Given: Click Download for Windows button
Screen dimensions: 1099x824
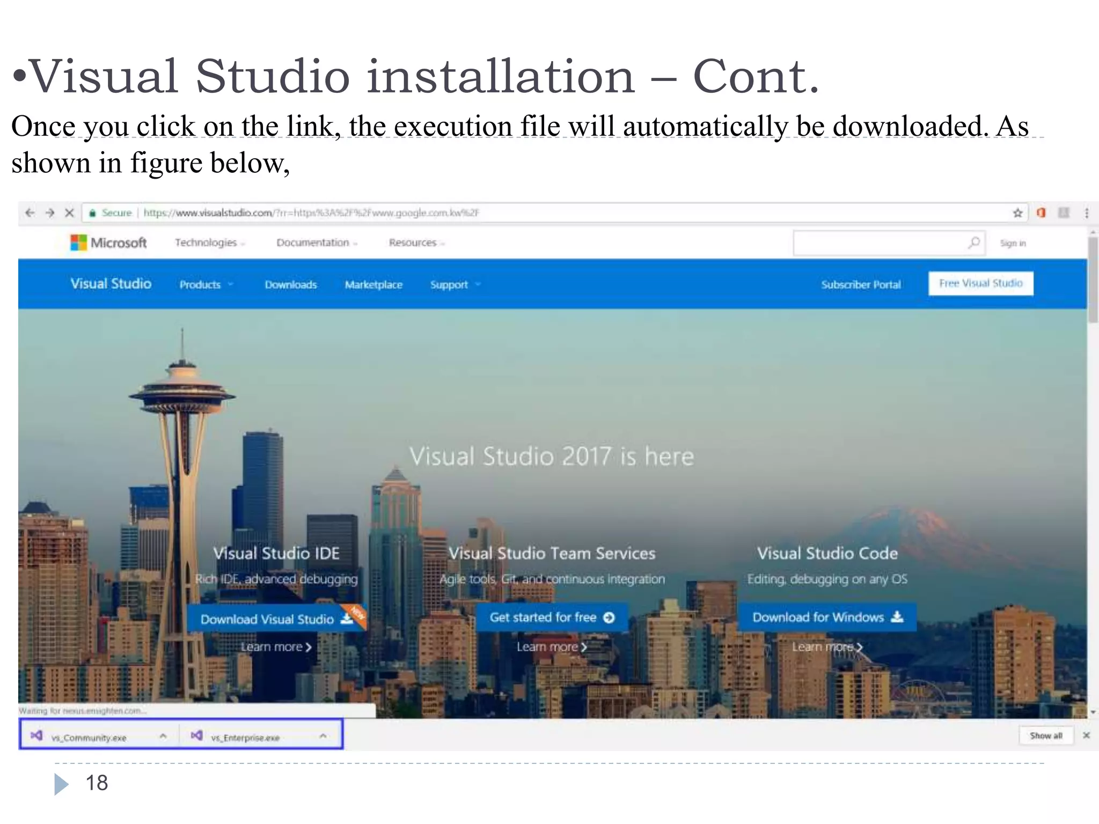Looking at the screenshot, I should [827, 617].
